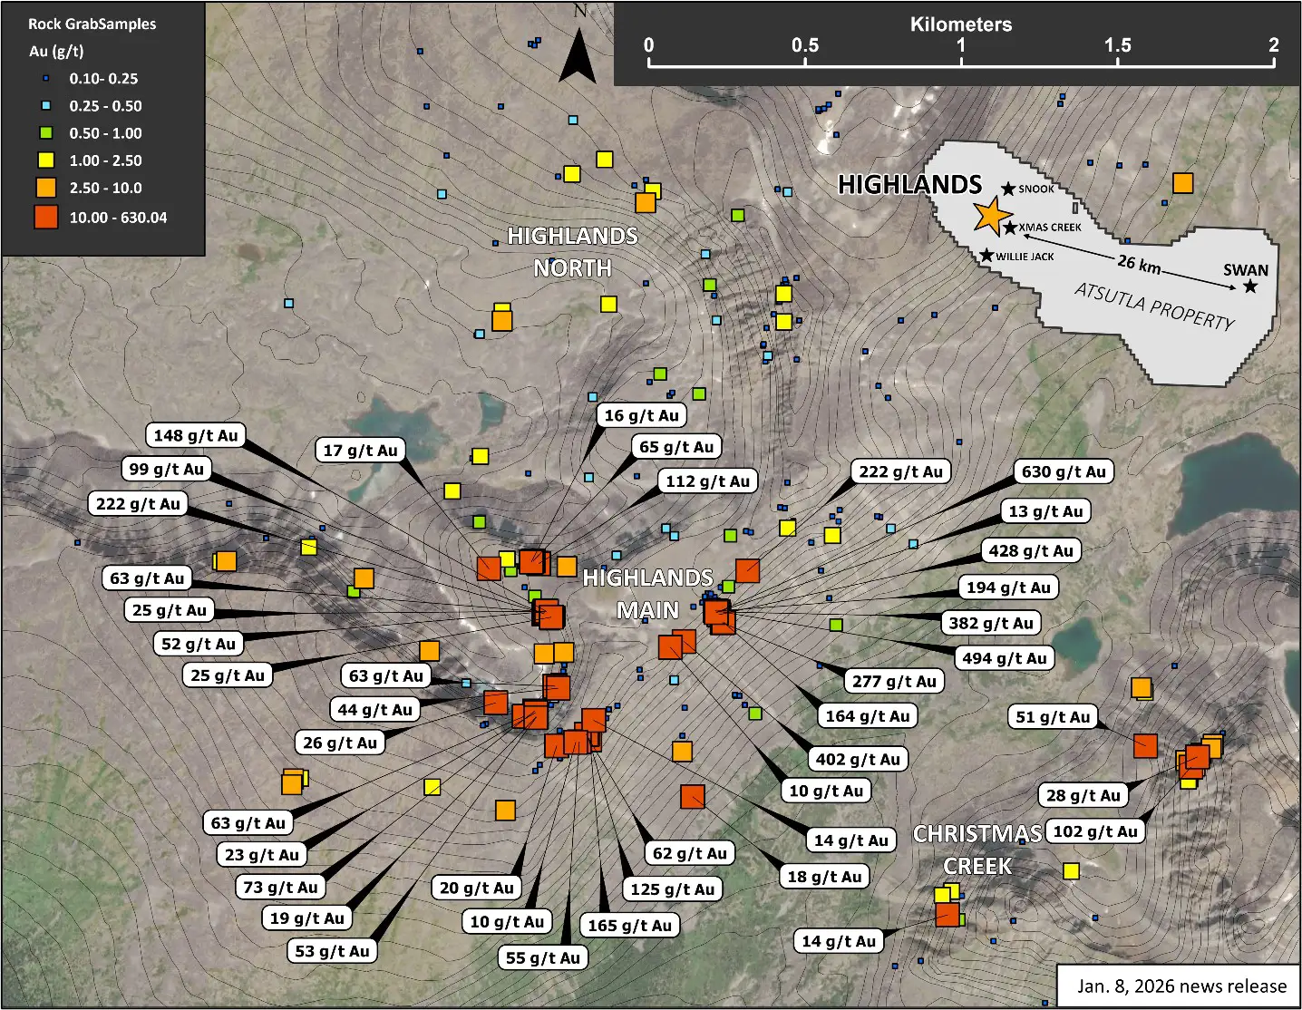Click the HIGHLANDS MAIN area label

[x=647, y=594]
